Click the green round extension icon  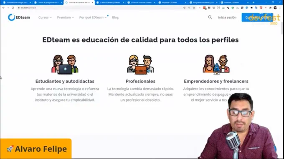(233, 8)
